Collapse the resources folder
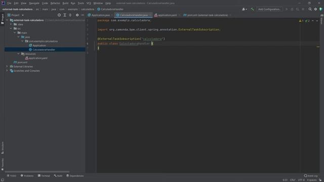The width and height of the screenshot is (324, 182). [18, 54]
